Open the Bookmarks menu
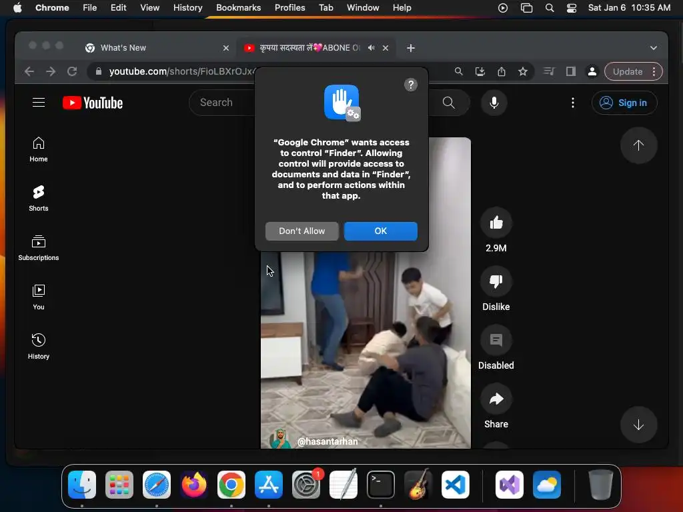Image resolution: width=683 pixels, height=512 pixels. (238, 8)
